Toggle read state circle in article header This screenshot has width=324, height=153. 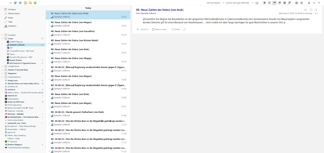click(x=311, y=10)
